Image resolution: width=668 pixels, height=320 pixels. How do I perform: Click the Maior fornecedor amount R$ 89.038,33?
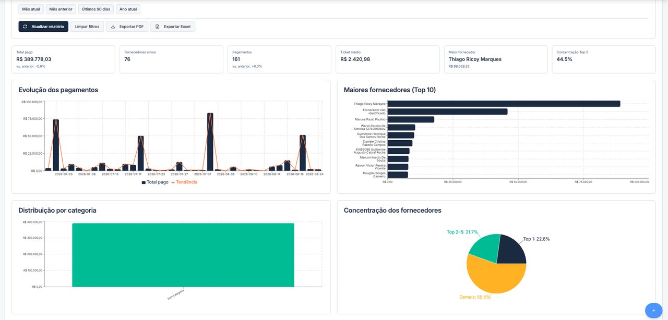(459, 66)
